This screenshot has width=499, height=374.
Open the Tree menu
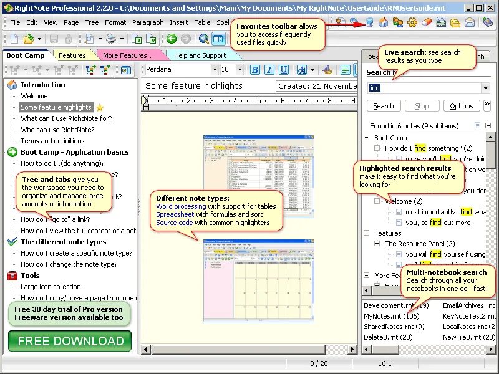(x=92, y=22)
